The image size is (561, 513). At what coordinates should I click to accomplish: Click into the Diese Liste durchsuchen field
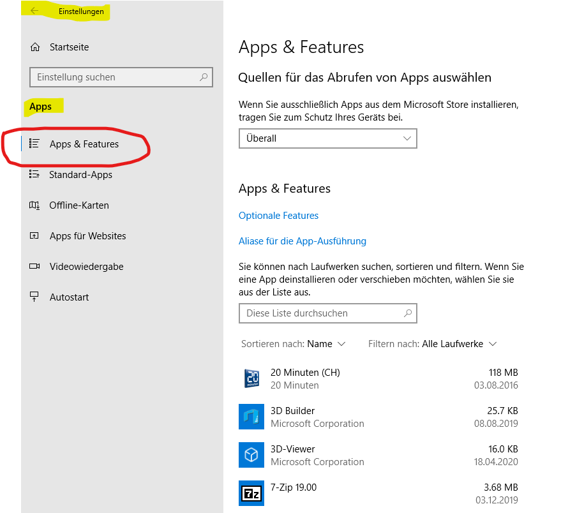[x=327, y=313]
